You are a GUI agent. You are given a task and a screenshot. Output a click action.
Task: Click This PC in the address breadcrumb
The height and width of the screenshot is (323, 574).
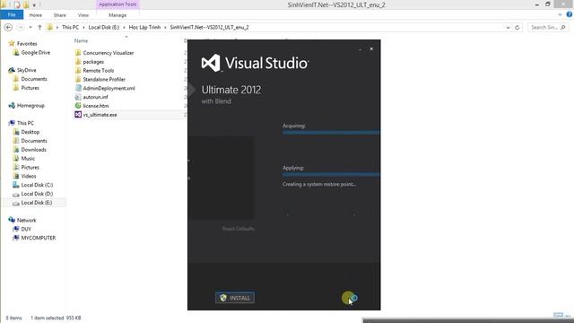[x=70, y=28]
